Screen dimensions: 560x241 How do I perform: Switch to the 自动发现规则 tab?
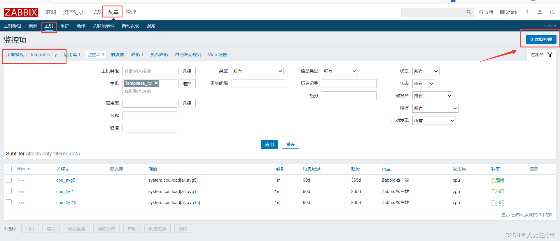pyautogui.click(x=188, y=55)
